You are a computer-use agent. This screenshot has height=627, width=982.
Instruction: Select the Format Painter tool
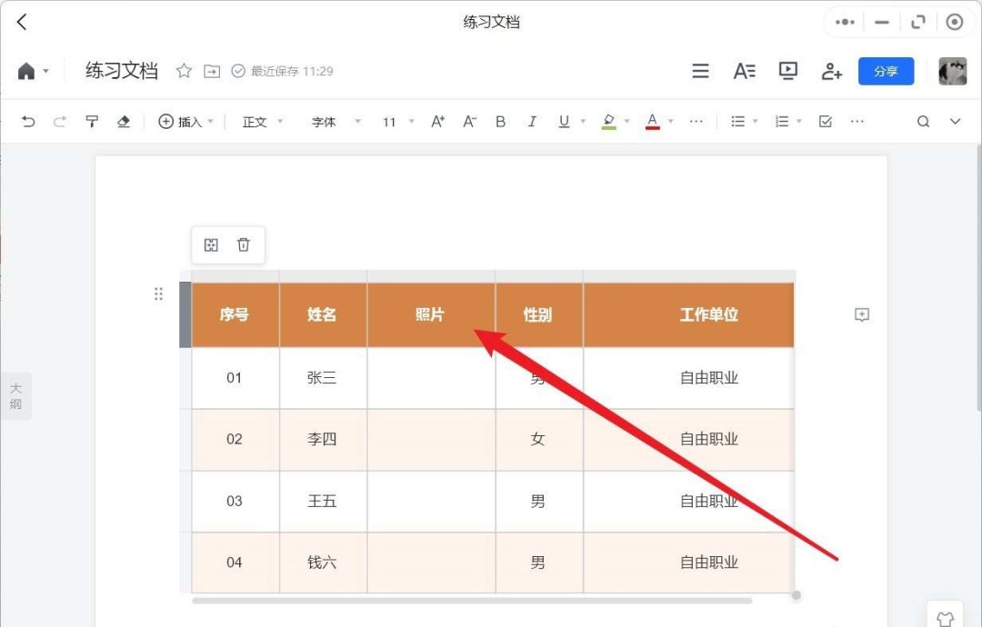click(x=91, y=120)
